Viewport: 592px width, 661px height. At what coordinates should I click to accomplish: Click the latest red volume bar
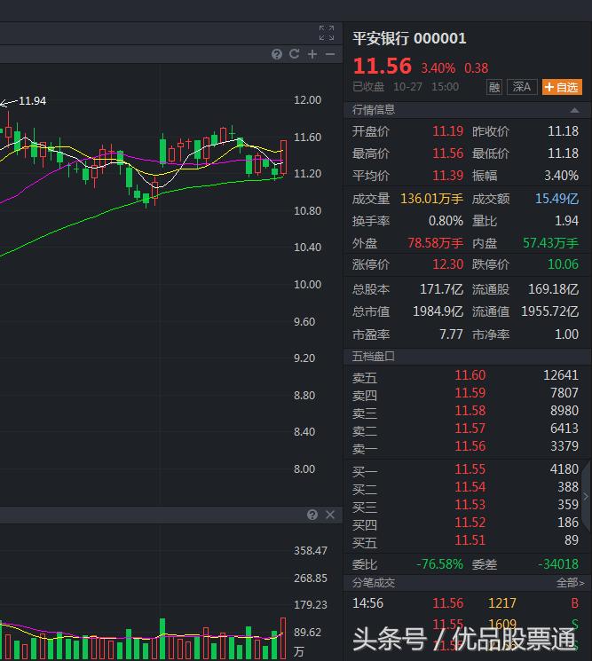(283, 638)
